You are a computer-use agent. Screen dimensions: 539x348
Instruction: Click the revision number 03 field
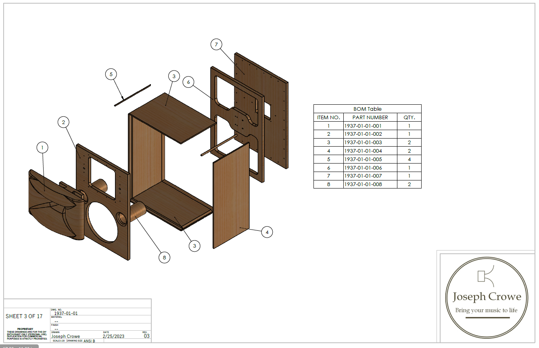(x=146, y=336)
